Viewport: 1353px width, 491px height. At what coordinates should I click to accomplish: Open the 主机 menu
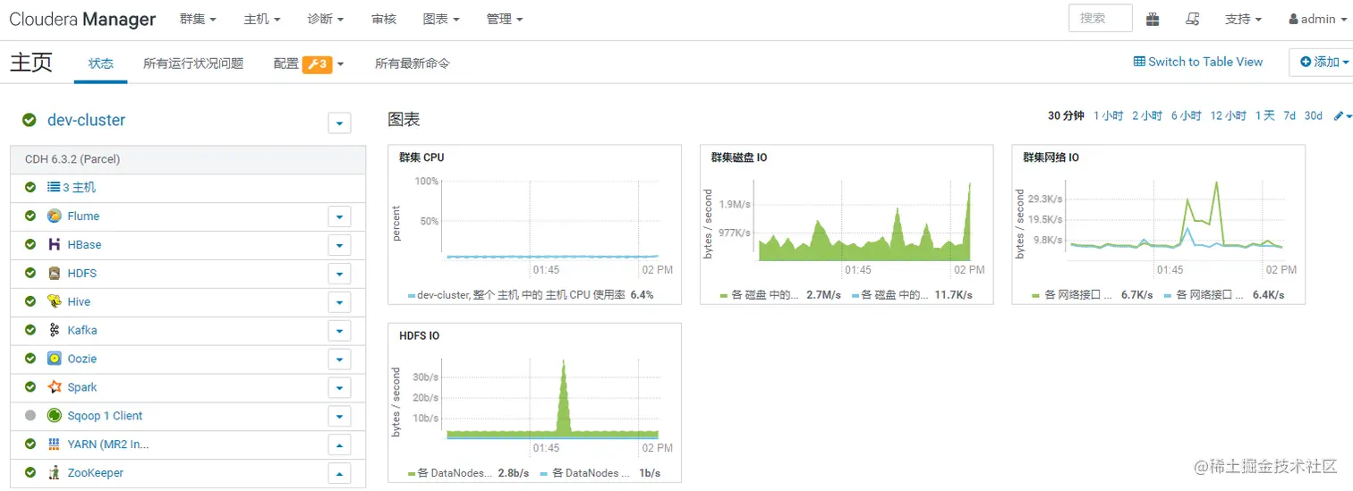click(x=262, y=19)
